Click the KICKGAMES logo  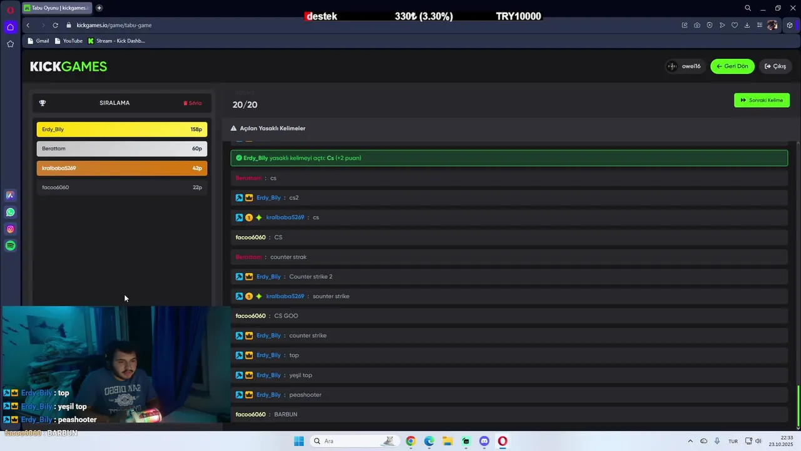click(69, 66)
